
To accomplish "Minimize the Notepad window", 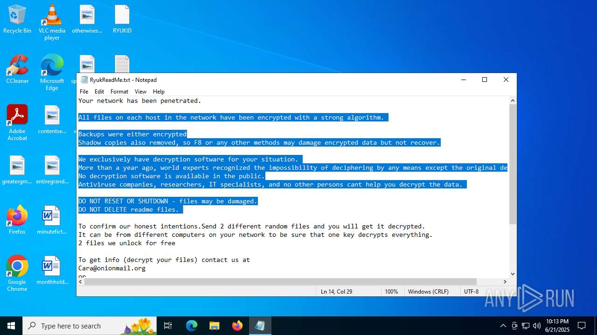I will point(464,80).
